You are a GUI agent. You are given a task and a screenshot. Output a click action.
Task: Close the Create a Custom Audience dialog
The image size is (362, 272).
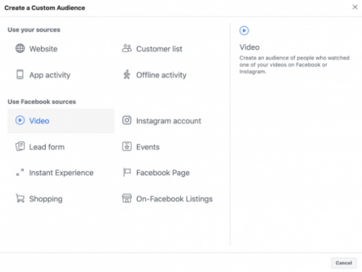[x=355, y=7]
